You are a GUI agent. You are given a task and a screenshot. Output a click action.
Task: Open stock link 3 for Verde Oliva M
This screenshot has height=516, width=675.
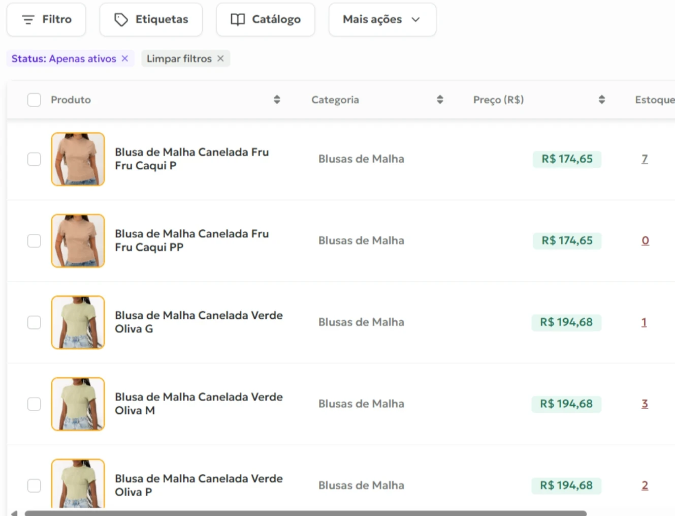tap(645, 404)
